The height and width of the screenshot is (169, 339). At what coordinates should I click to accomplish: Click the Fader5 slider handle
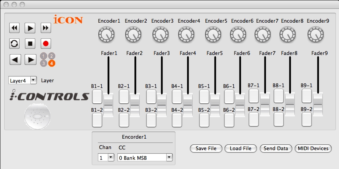point(215,105)
